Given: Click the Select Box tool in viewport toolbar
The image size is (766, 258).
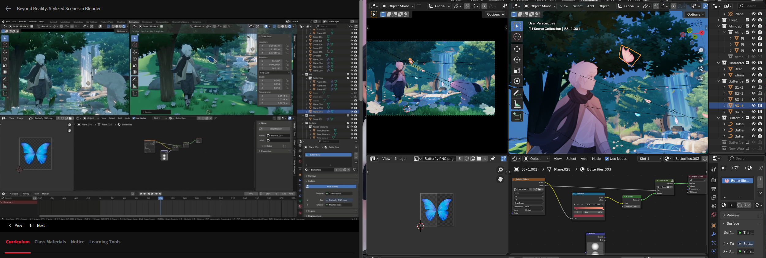Looking at the screenshot, I should click(x=517, y=26).
